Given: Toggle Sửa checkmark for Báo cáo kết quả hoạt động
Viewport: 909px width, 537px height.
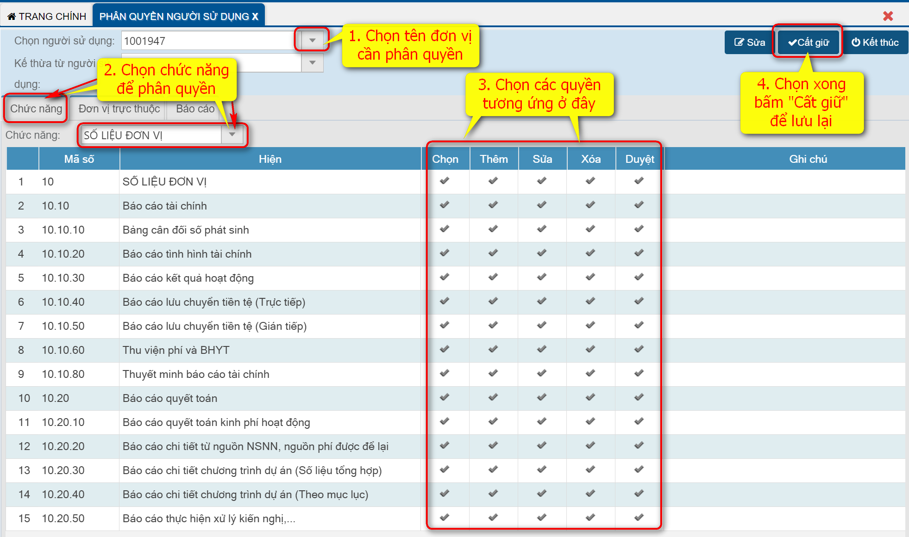Looking at the screenshot, I should click(x=542, y=277).
